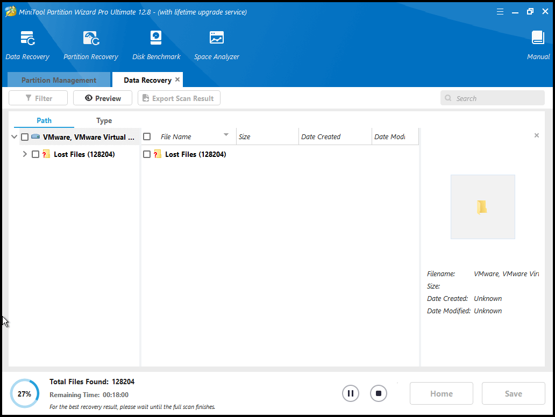Click the Home button

coord(442,393)
